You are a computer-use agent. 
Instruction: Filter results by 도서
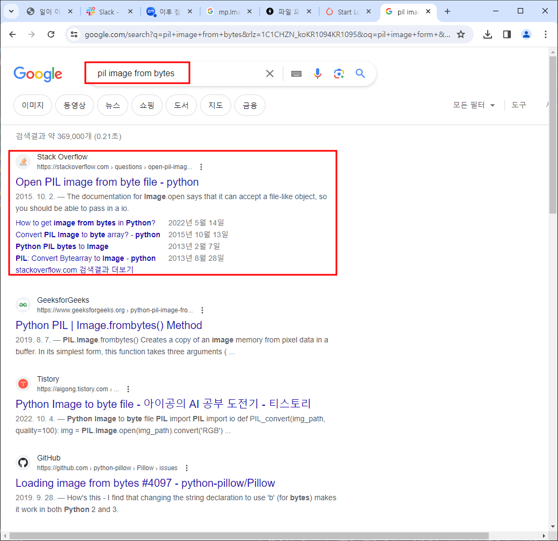pyautogui.click(x=181, y=105)
